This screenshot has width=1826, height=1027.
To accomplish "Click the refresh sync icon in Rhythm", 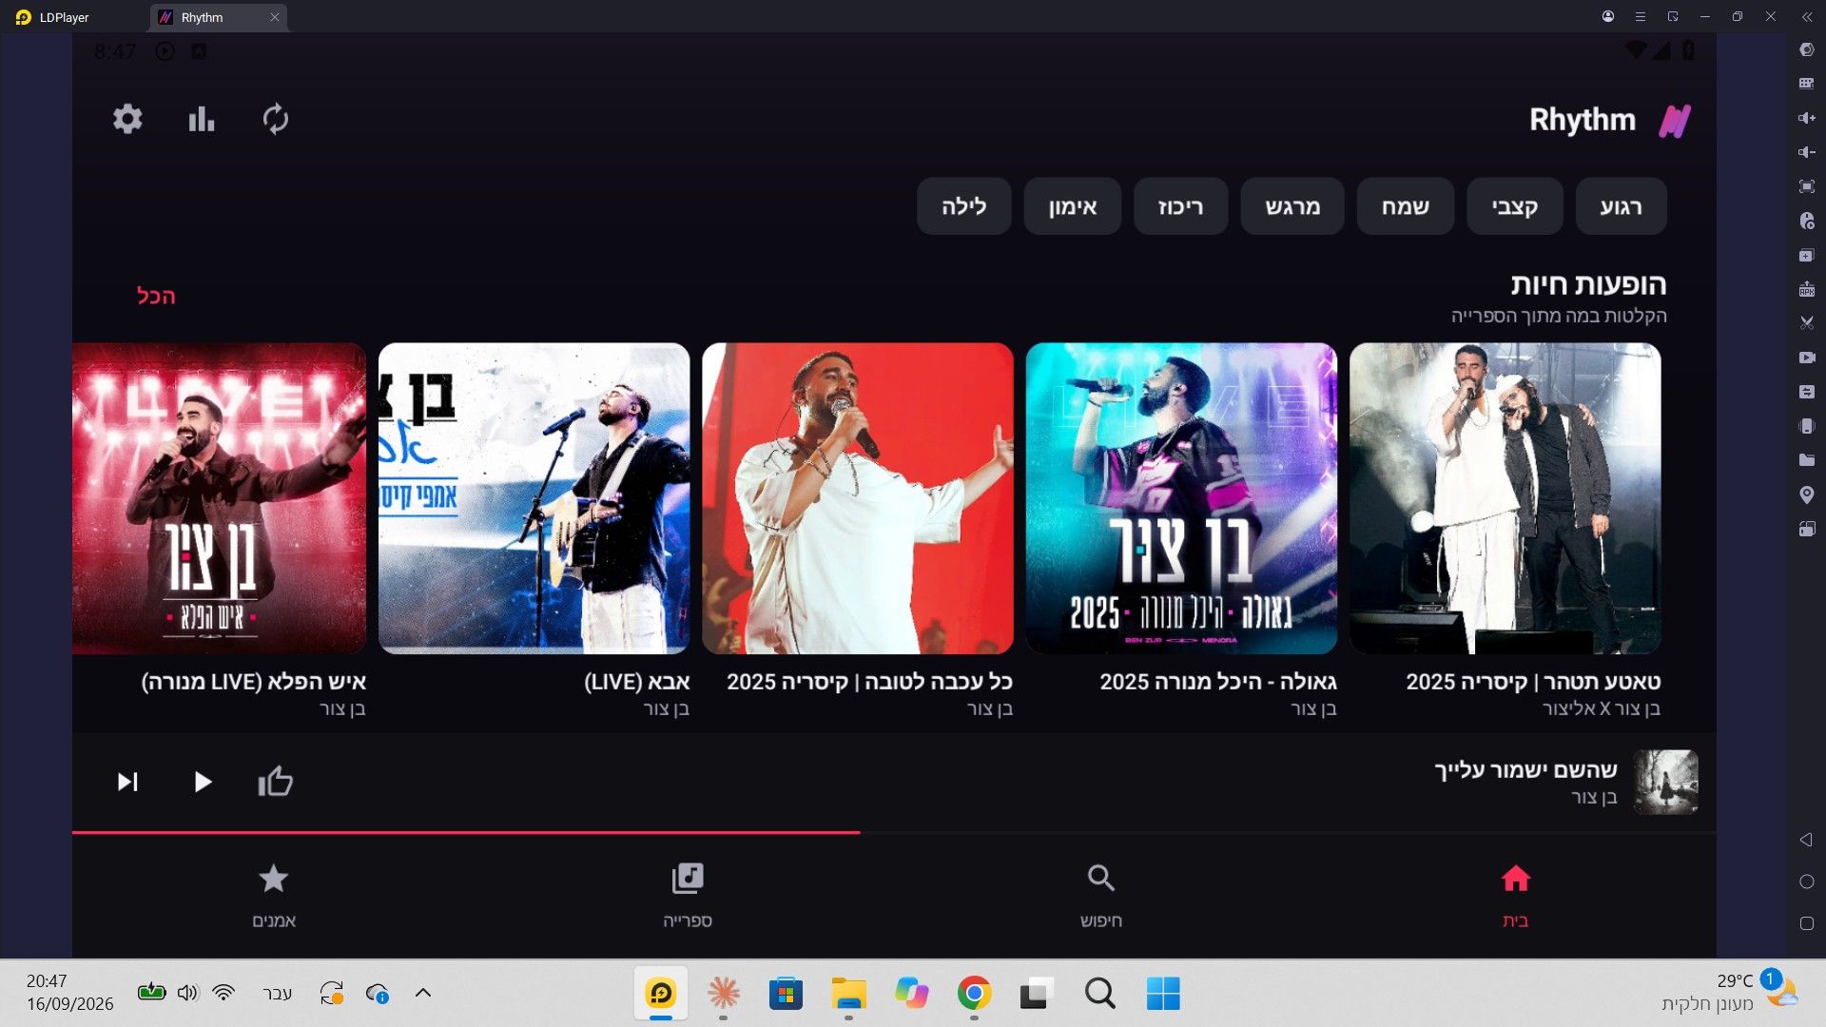I will [275, 119].
